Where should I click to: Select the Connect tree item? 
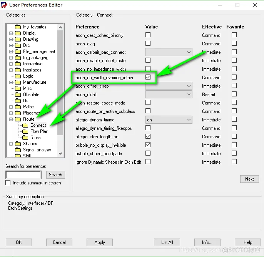click(x=38, y=125)
